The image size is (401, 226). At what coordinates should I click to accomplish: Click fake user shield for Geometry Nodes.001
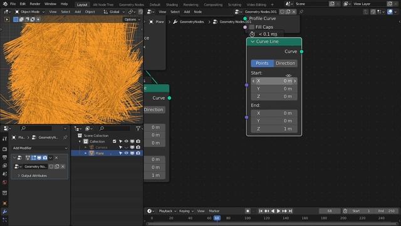[x=282, y=12]
